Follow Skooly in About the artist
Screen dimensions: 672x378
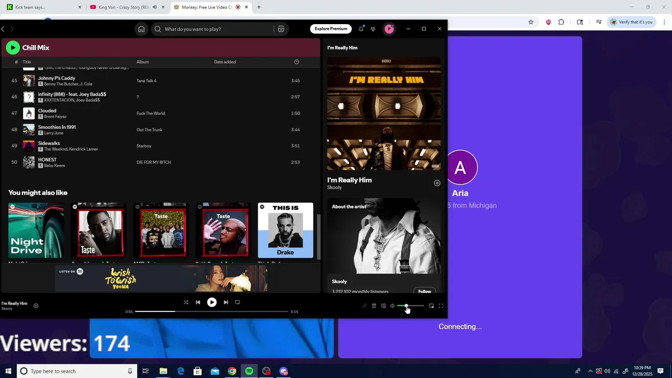pyautogui.click(x=425, y=291)
